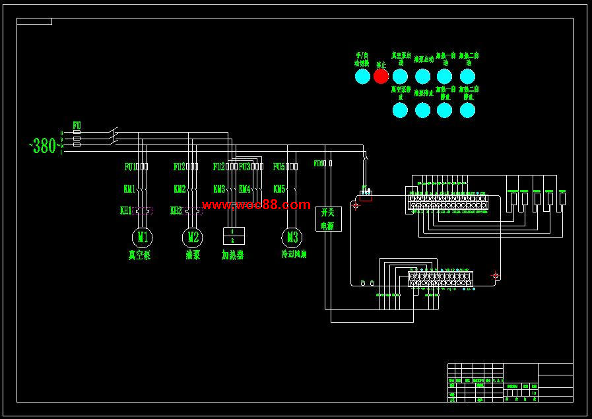Select the KH1 thermal relay dashed box
Viewport: 592px width, 419px height.
click(x=143, y=211)
